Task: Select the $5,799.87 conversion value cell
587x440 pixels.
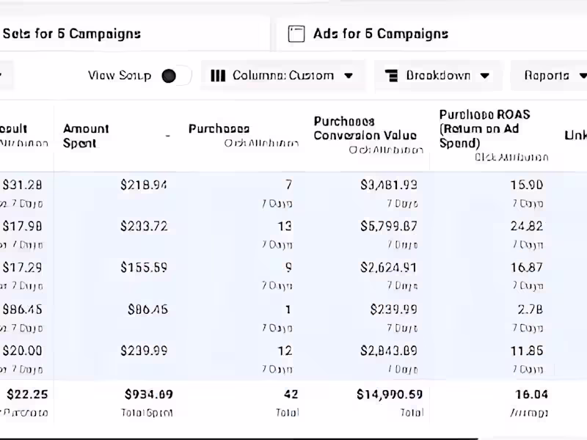Action: 389,227
